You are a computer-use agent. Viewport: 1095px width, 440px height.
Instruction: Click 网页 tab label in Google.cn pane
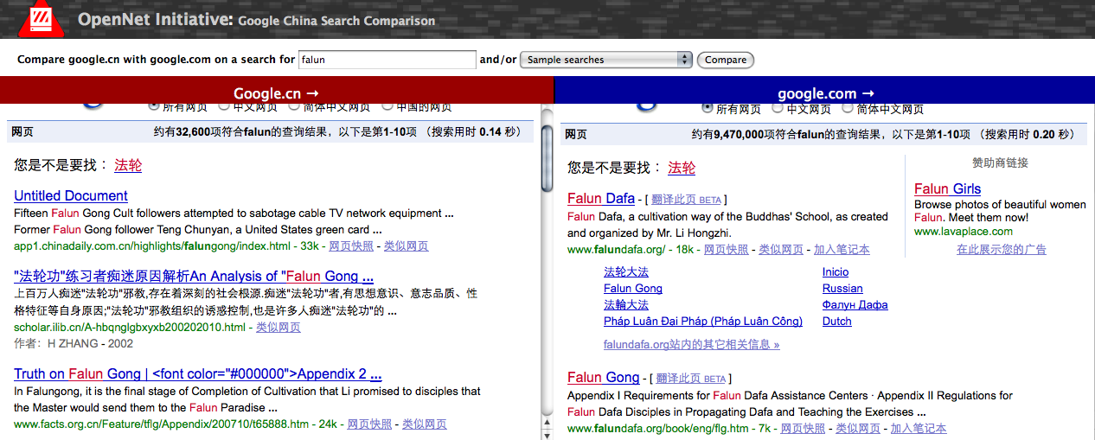[22, 133]
